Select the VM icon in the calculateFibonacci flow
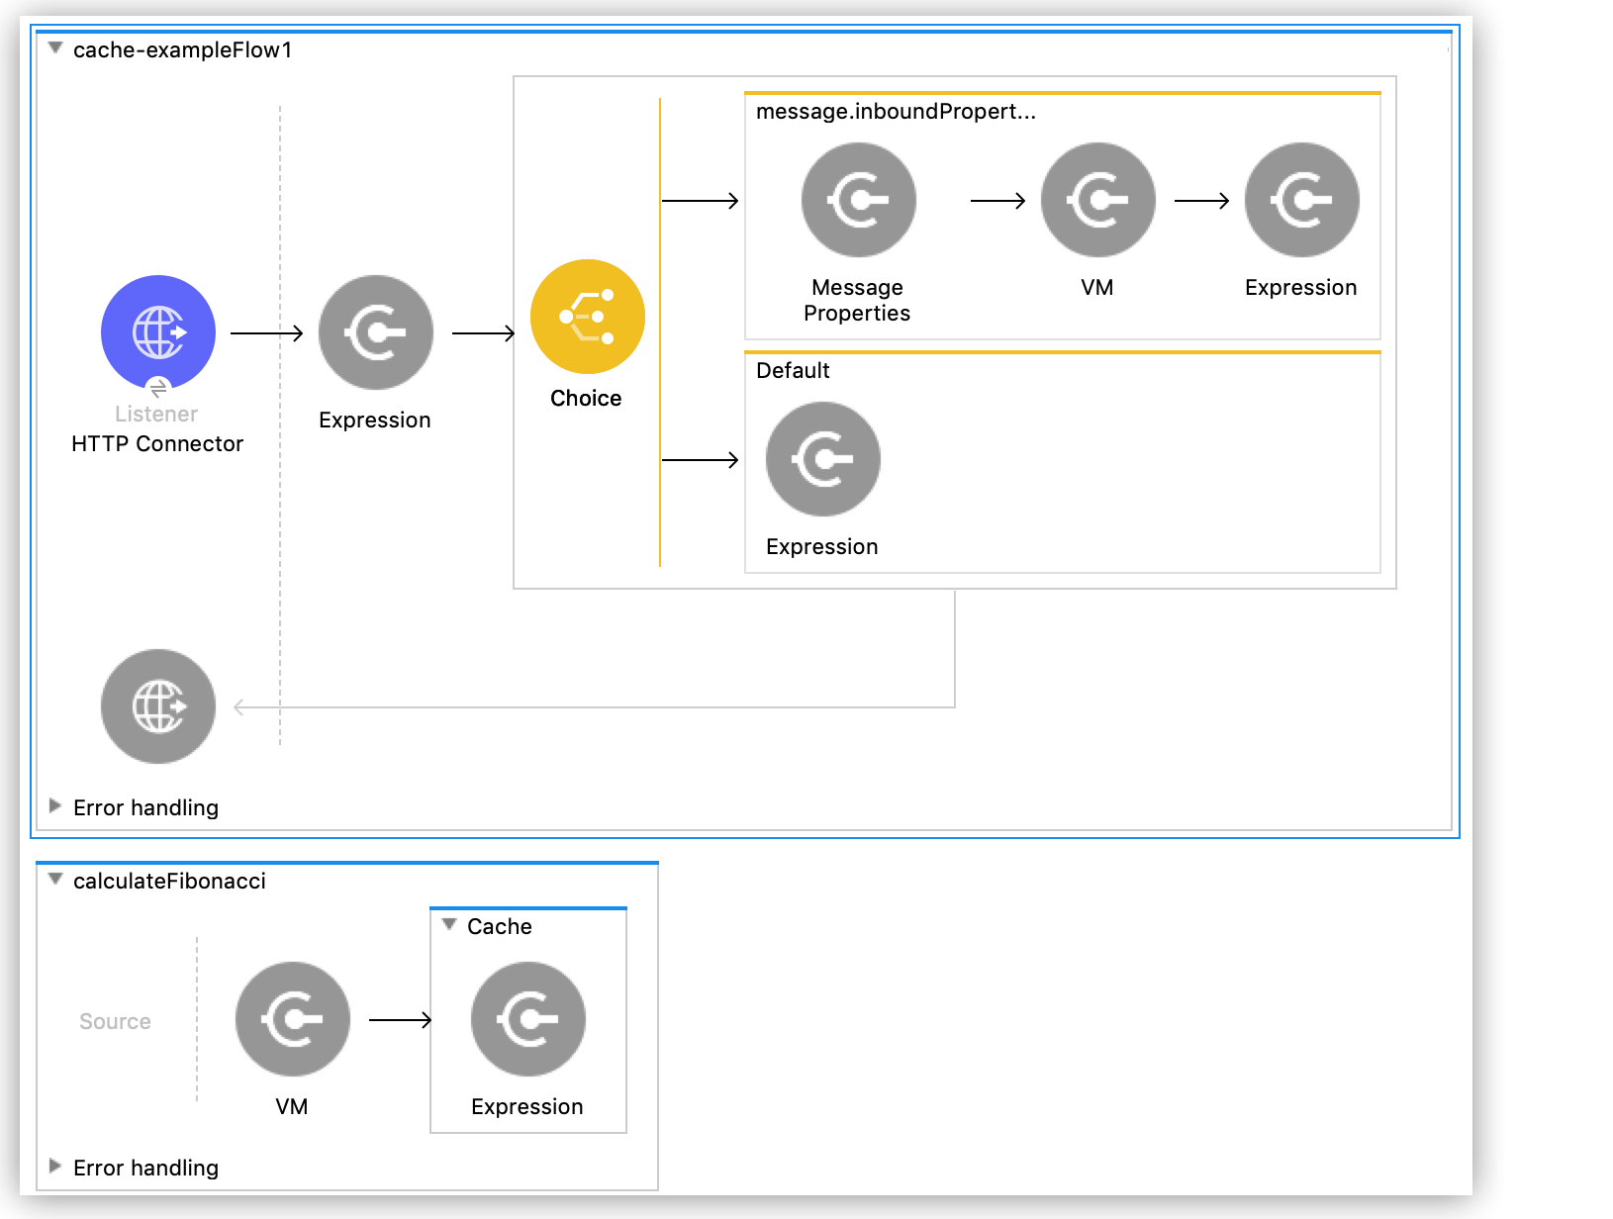Screen dimensions: 1613x1219 [x=292, y=1019]
